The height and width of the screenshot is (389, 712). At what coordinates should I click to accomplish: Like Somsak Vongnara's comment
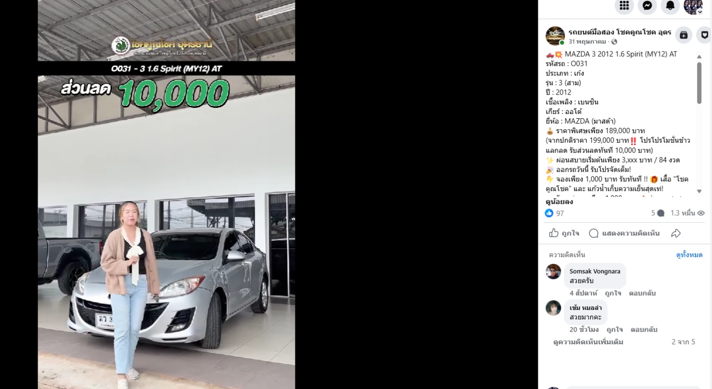(613, 293)
